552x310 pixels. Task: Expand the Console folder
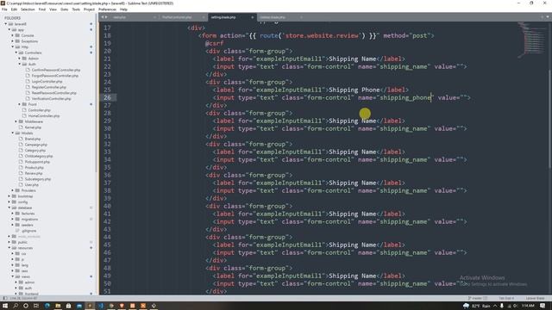click(13, 35)
